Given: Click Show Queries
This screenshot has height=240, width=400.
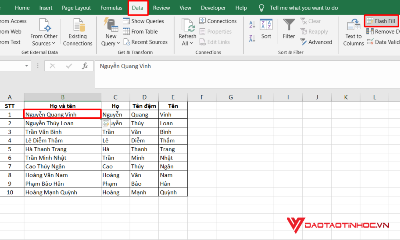Looking at the screenshot, I should 143,21.
